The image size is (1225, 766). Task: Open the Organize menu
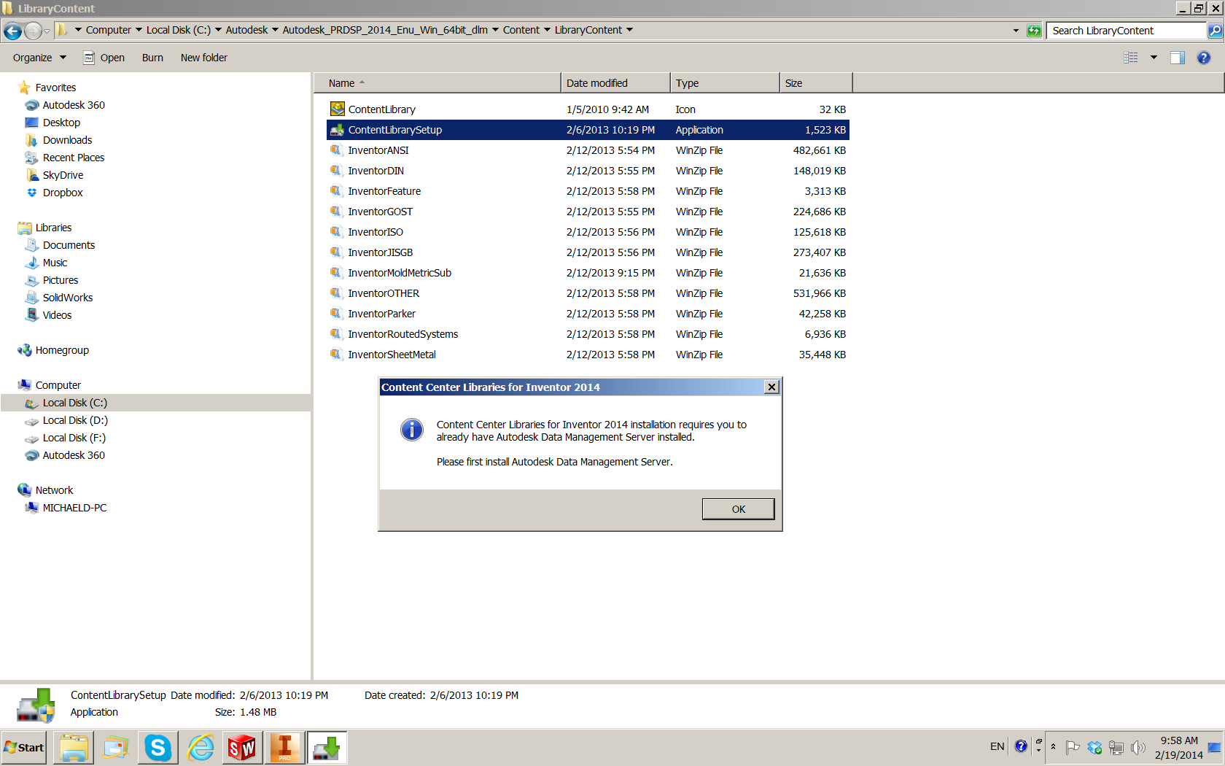(39, 58)
